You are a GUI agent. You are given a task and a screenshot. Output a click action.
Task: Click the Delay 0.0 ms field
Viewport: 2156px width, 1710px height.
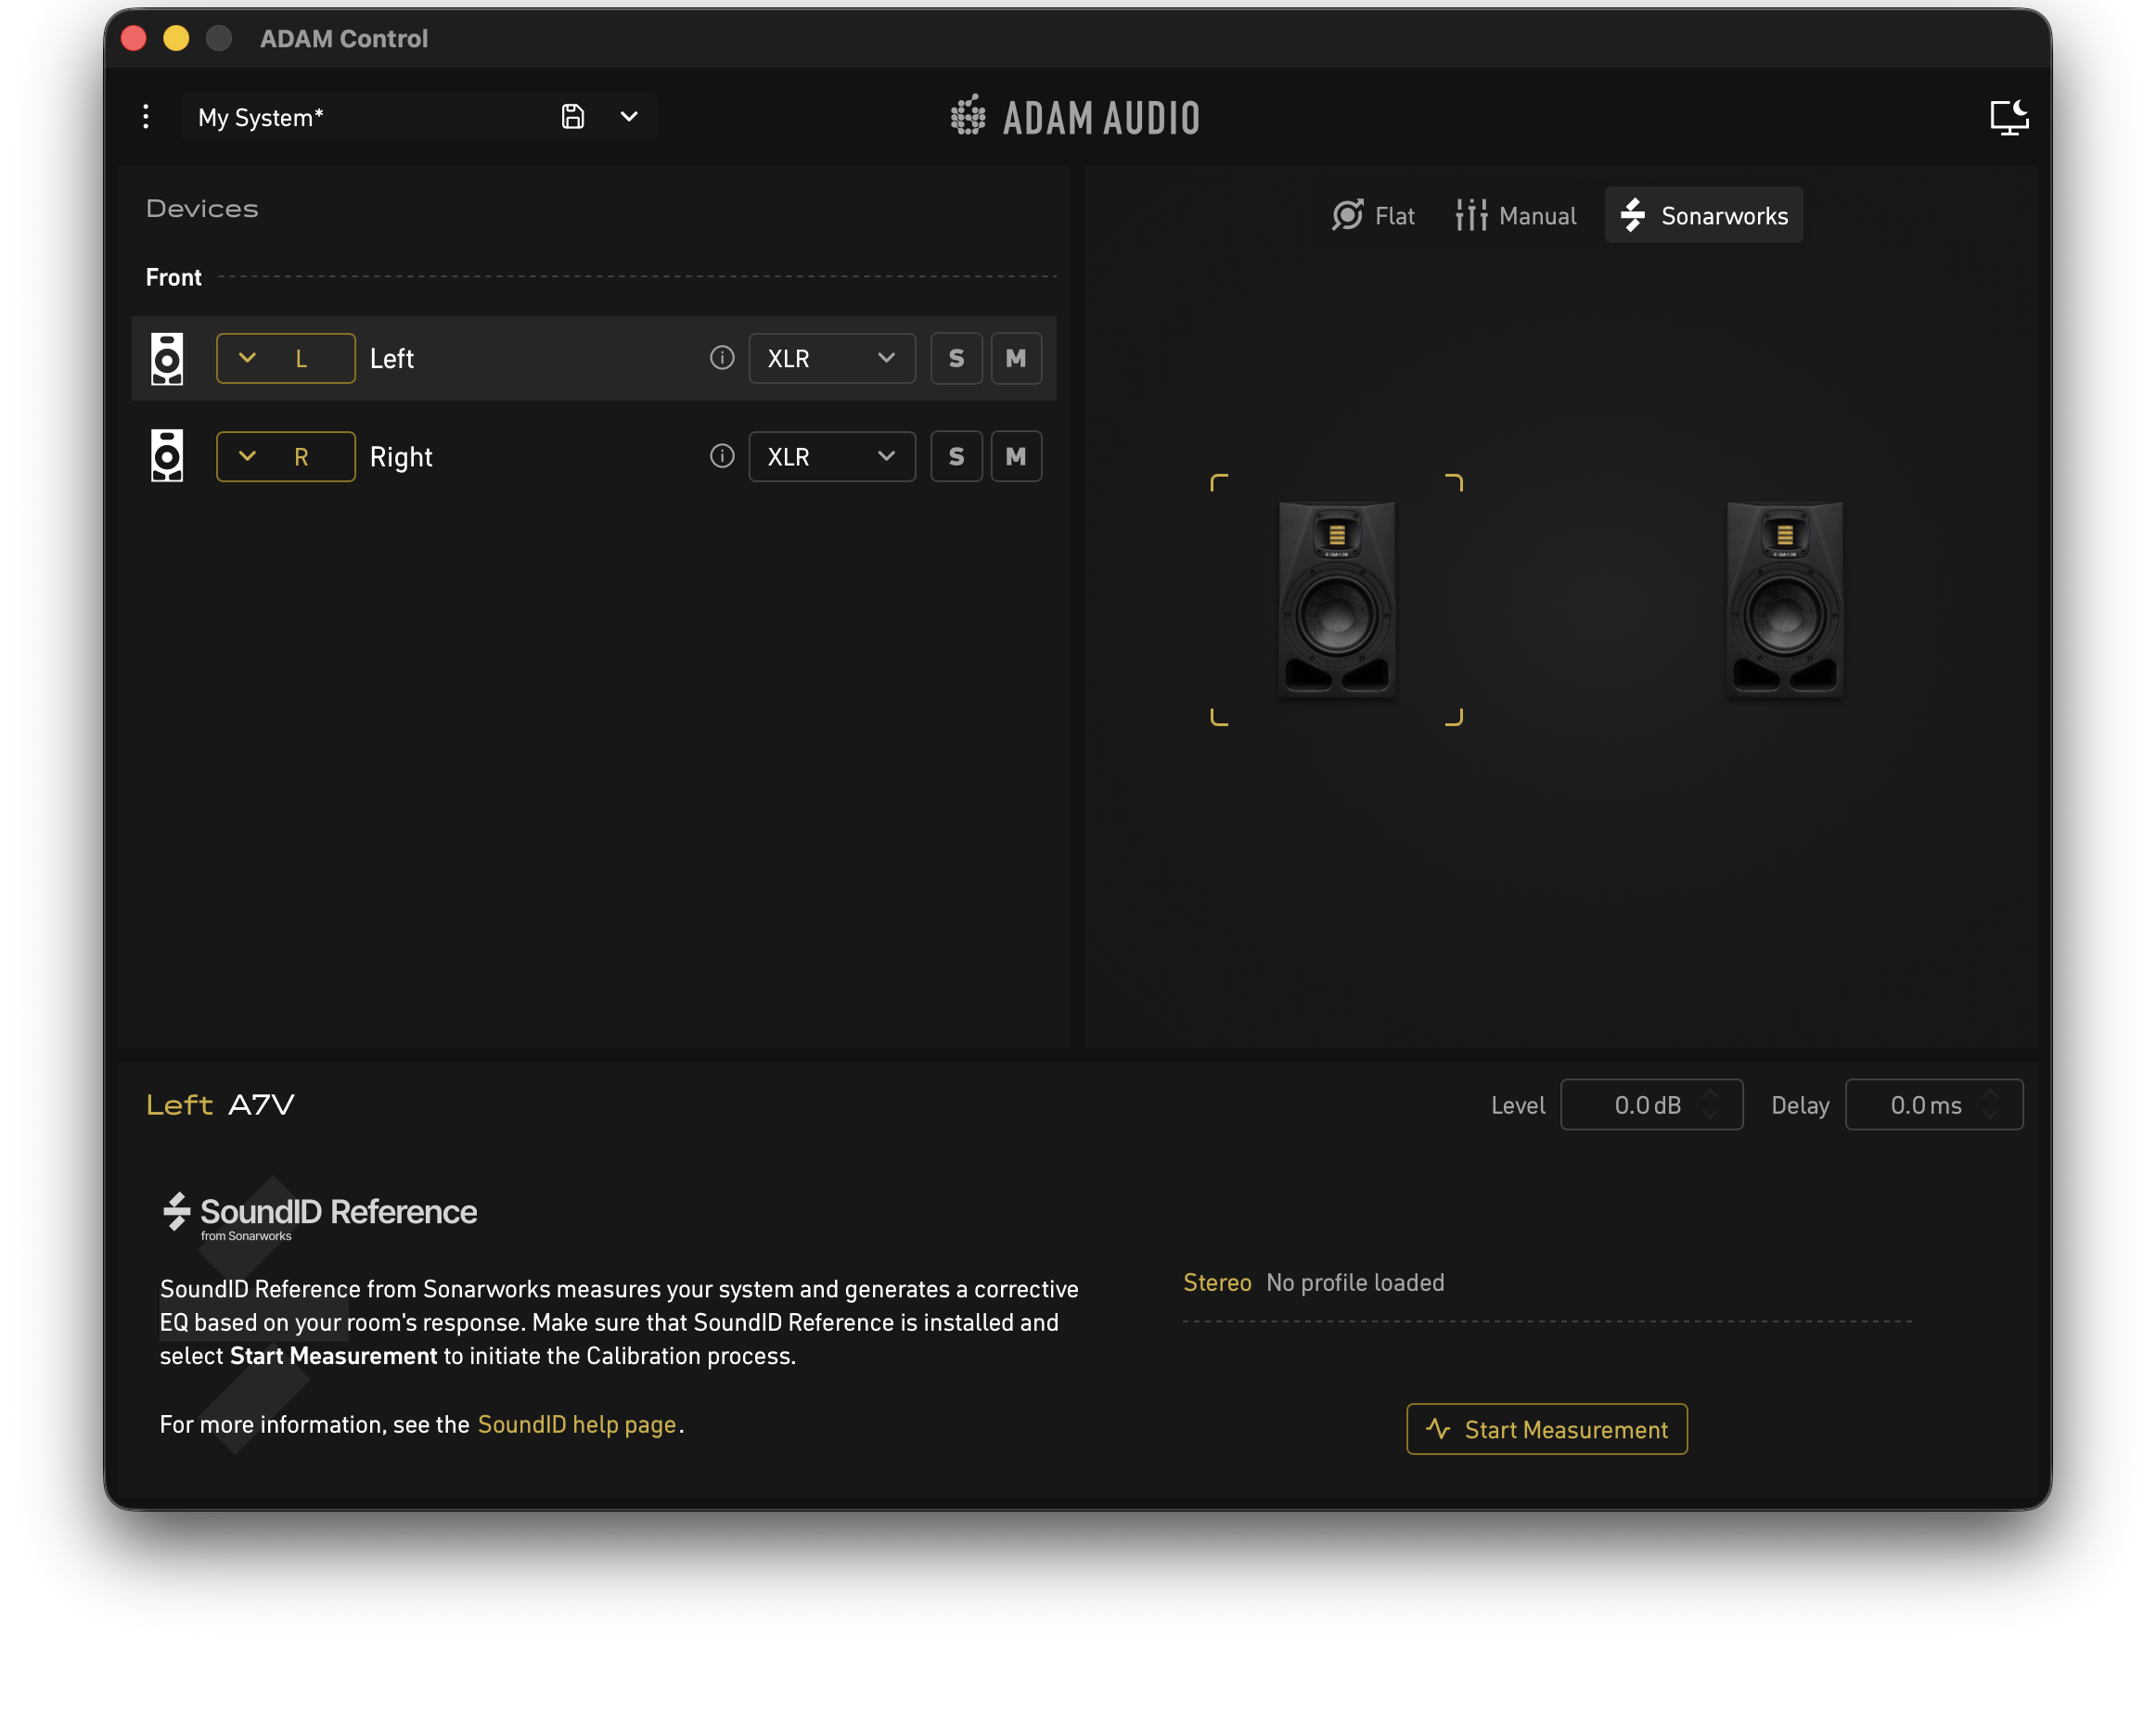coord(1934,1105)
